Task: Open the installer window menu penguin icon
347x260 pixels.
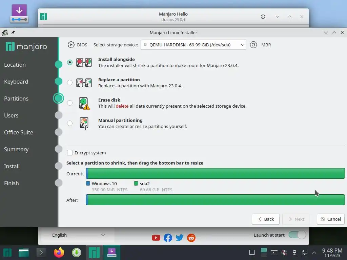Action: [5, 32]
